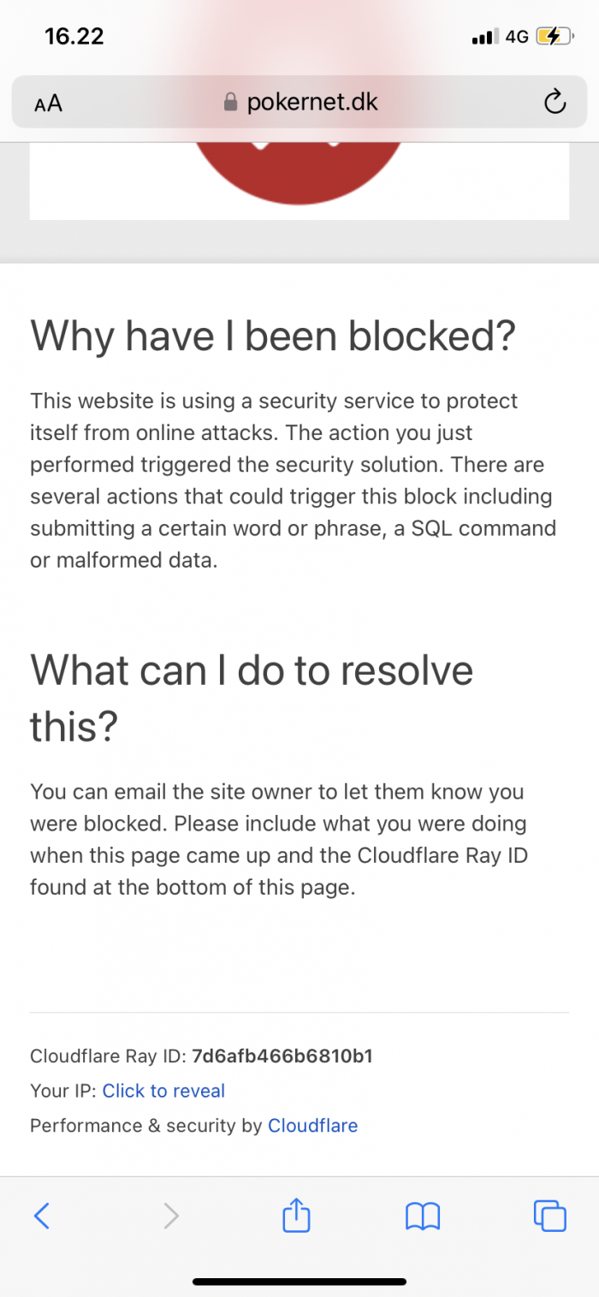Open the Cloudflare link
Screen dimensions: 599x1297
click(x=313, y=1126)
